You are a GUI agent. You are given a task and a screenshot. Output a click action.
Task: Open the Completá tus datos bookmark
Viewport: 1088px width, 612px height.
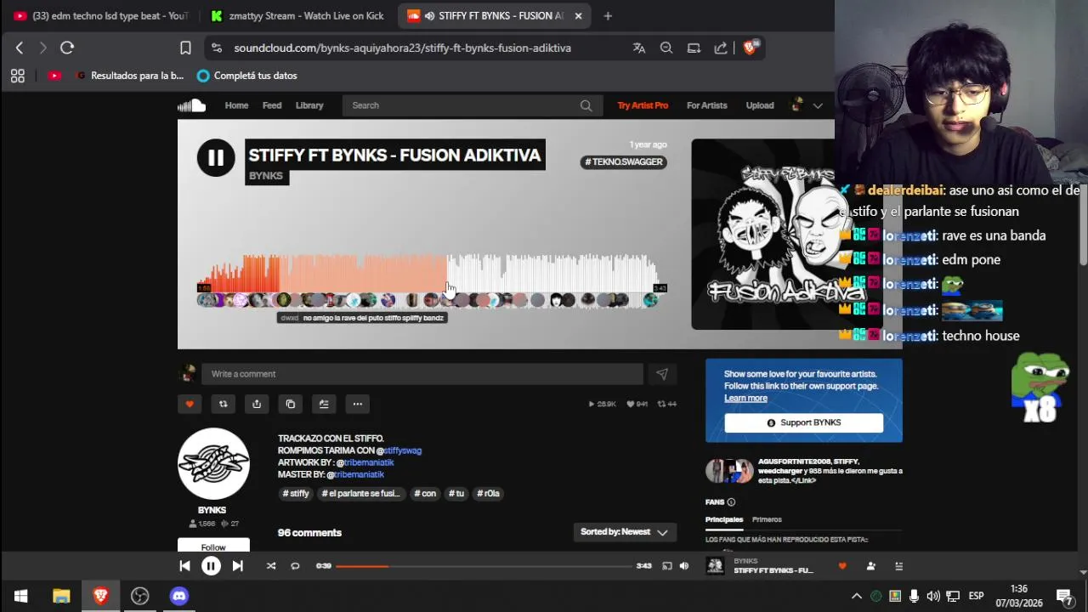pyautogui.click(x=247, y=76)
